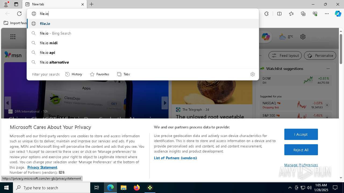Viewport: 344px width, 193px height.
Task: Click the Reject All button
Action: click(301, 150)
